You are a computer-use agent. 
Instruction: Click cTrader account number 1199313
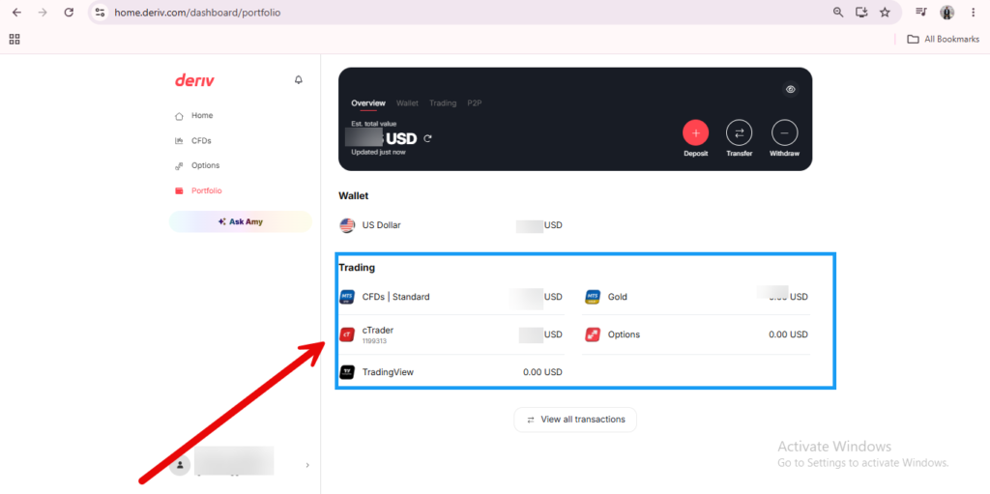(x=374, y=341)
